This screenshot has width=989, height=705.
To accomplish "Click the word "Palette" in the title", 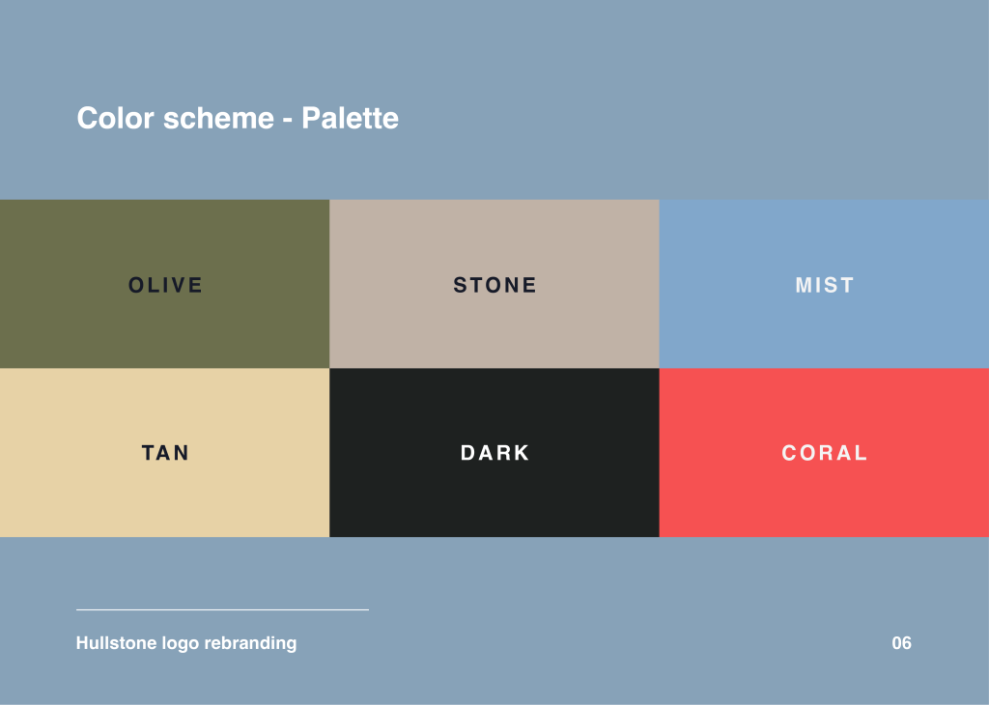I will (350, 118).
